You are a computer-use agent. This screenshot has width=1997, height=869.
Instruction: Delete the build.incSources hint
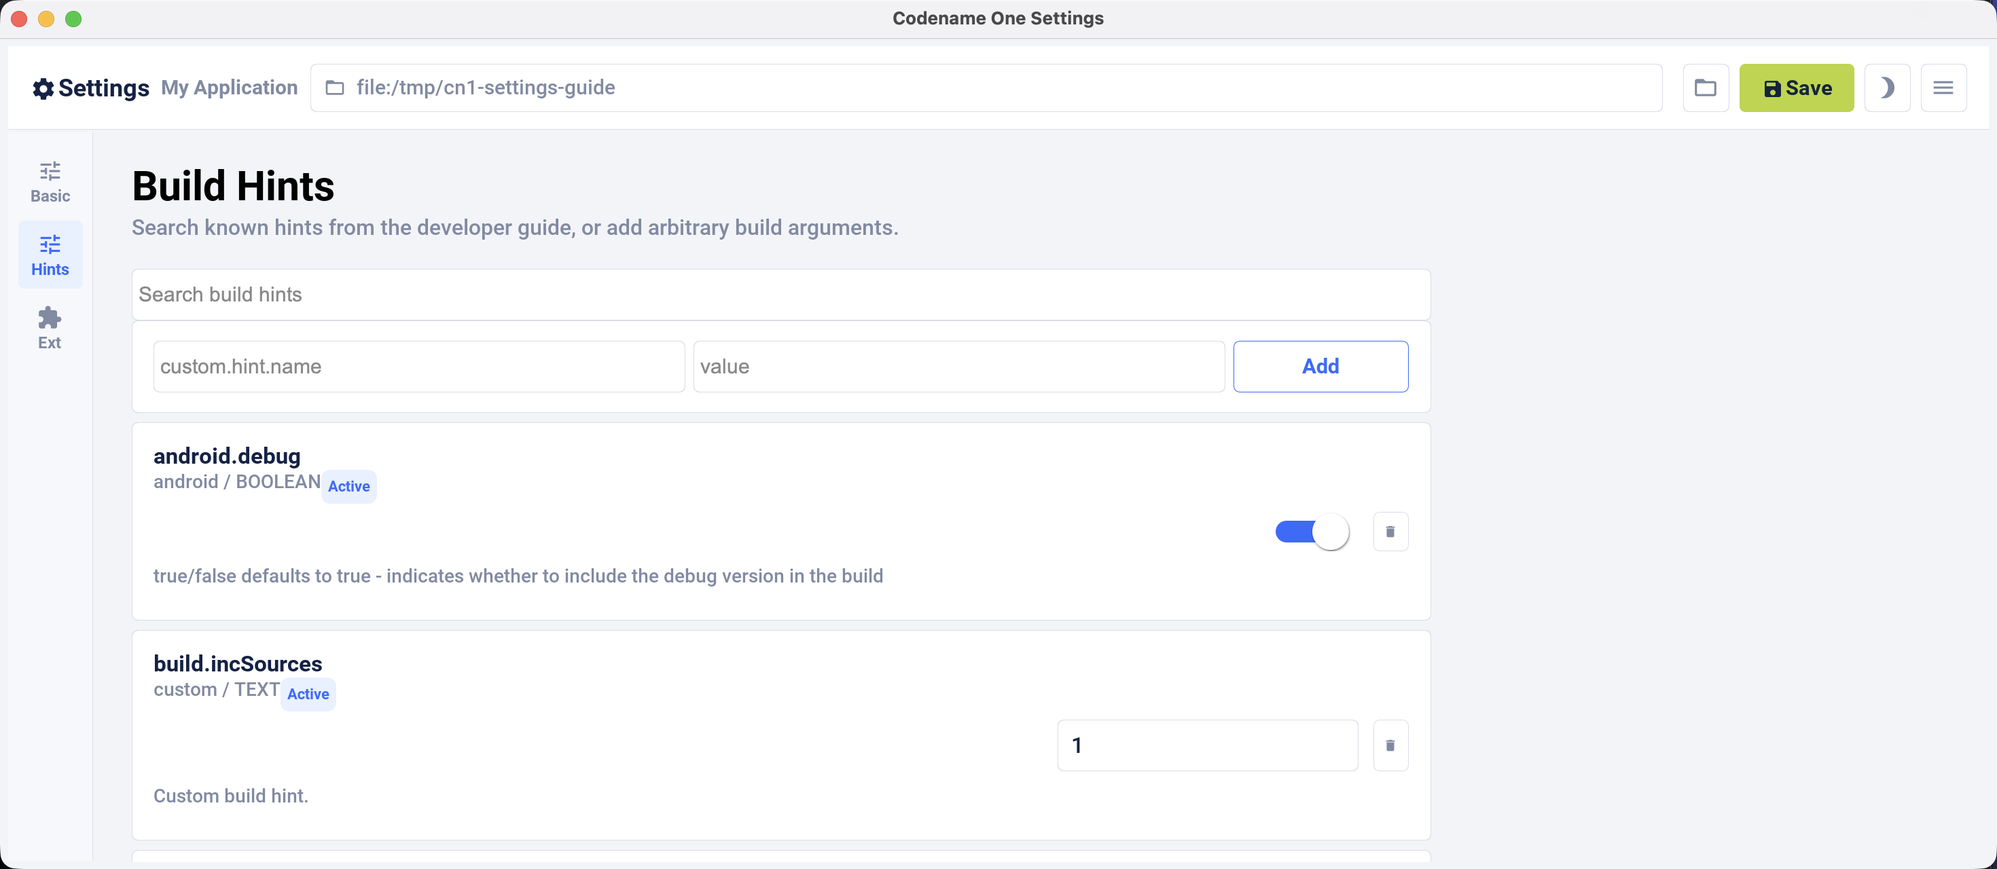(1390, 745)
